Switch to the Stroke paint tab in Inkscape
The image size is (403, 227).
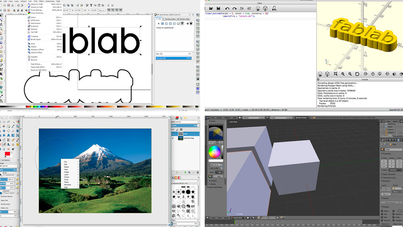169,19
